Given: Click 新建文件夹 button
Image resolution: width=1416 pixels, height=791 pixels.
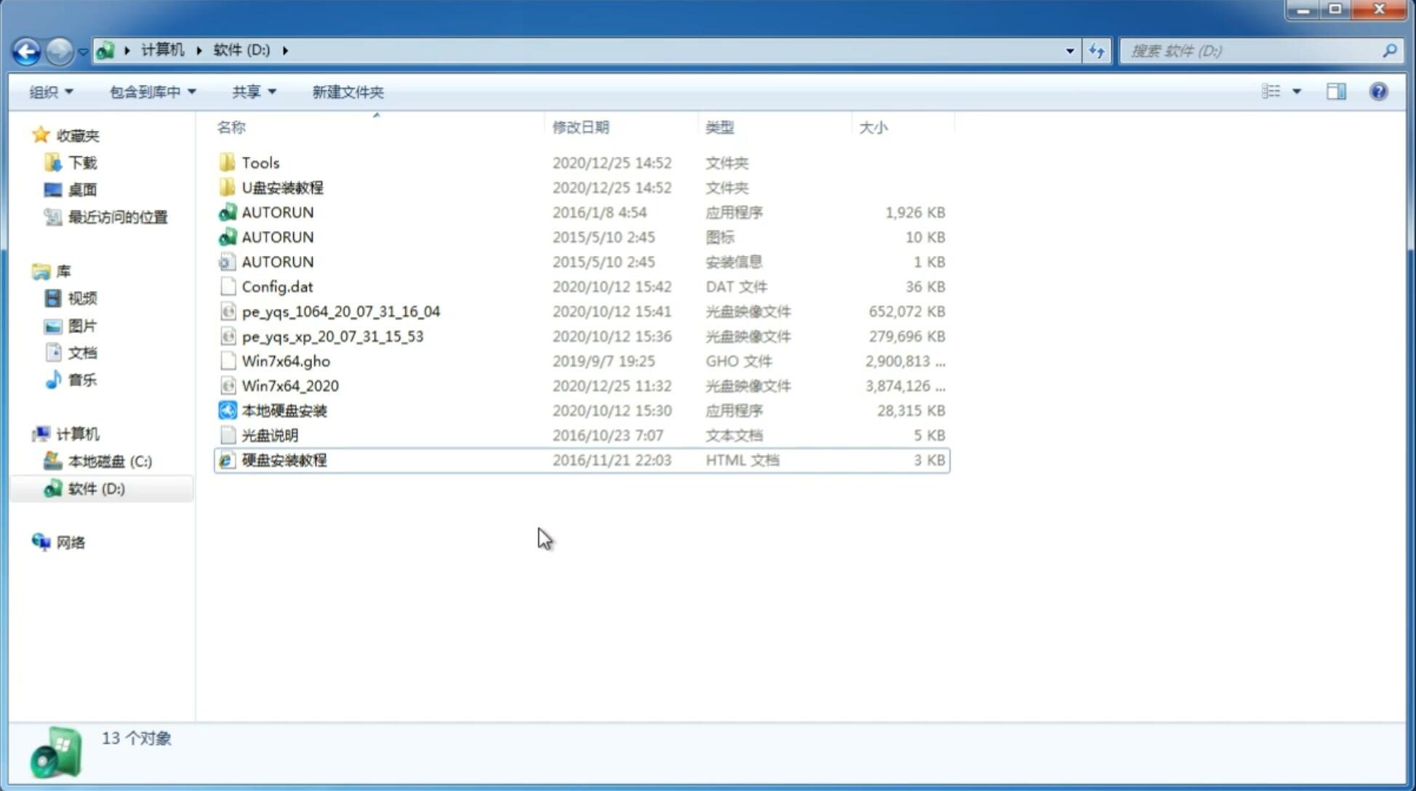Looking at the screenshot, I should click(x=347, y=92).
